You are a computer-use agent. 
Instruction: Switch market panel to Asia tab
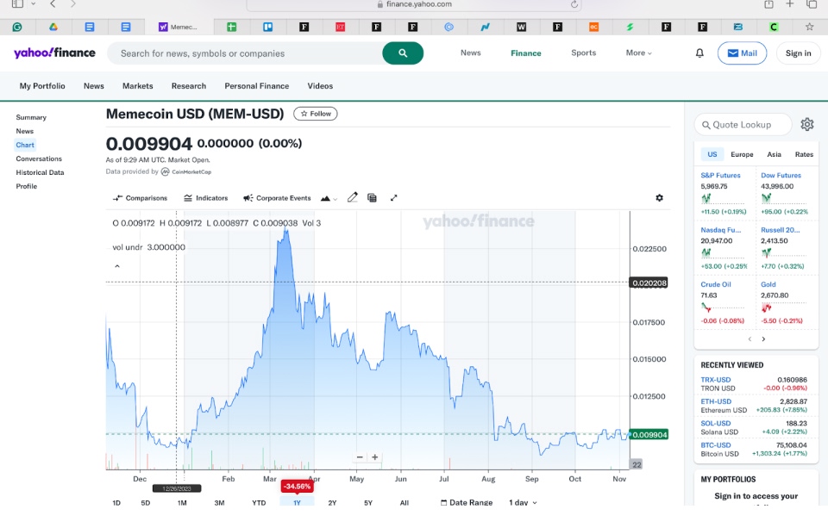pos(775,154)
